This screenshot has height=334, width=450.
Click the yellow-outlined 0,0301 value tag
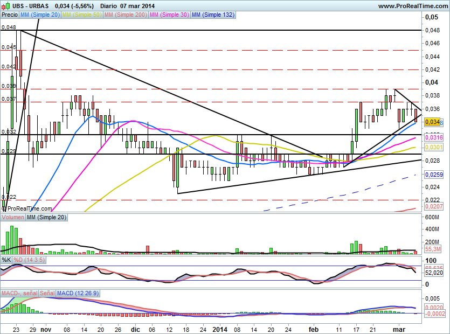pyautogui.click(x=434, y=147)
